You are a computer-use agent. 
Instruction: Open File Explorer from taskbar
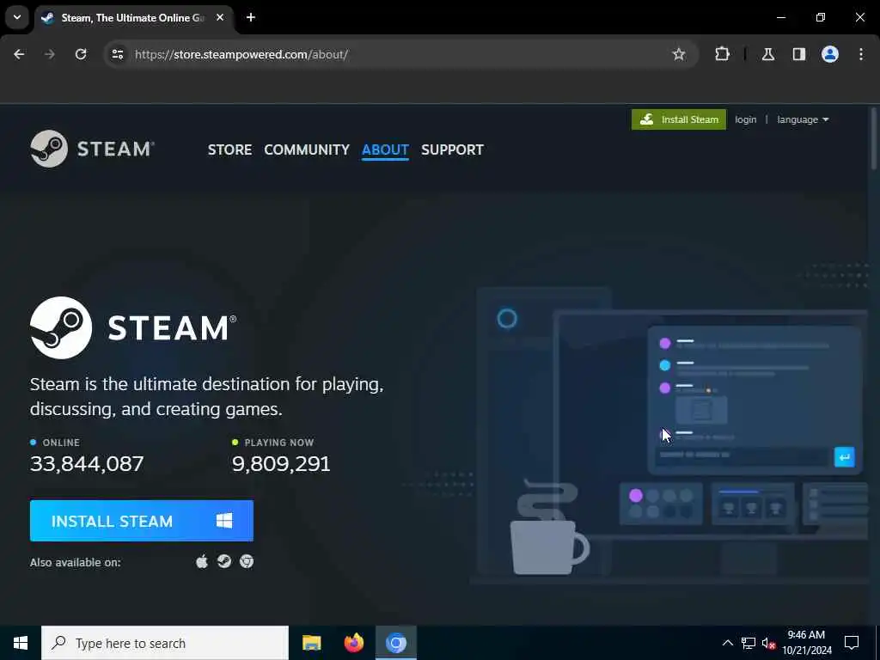click(311, 643)
